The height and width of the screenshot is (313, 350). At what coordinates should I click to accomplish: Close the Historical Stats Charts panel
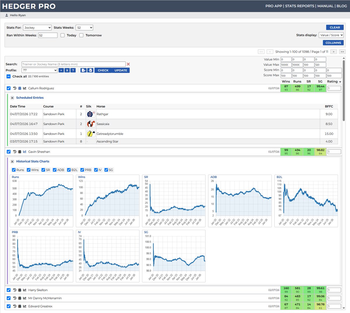point(12,161)
